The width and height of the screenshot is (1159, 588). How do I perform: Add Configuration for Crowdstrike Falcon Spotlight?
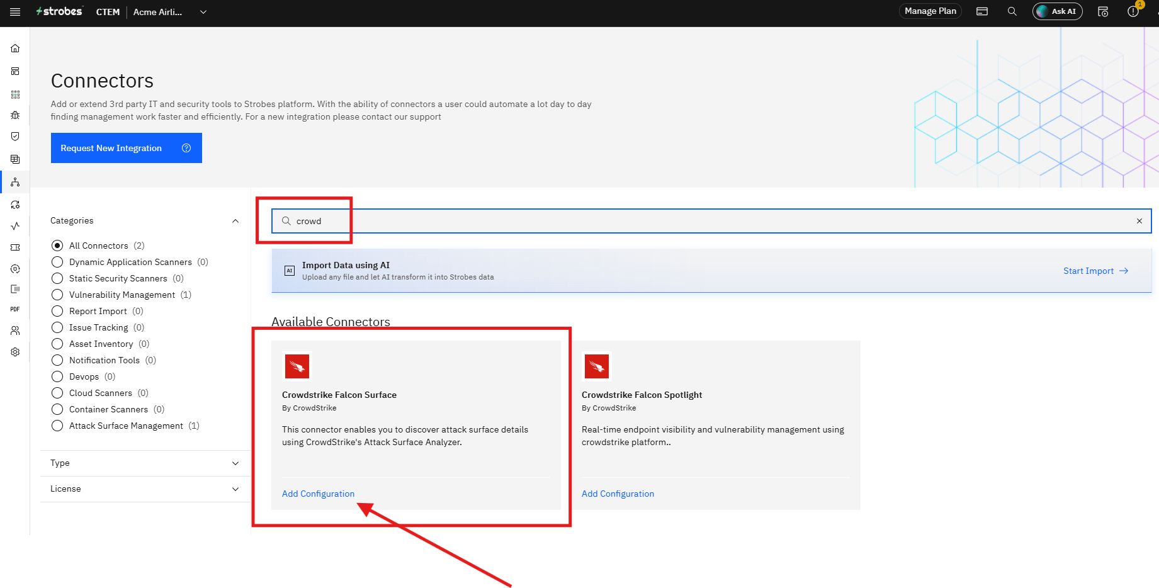click(618, 494)
